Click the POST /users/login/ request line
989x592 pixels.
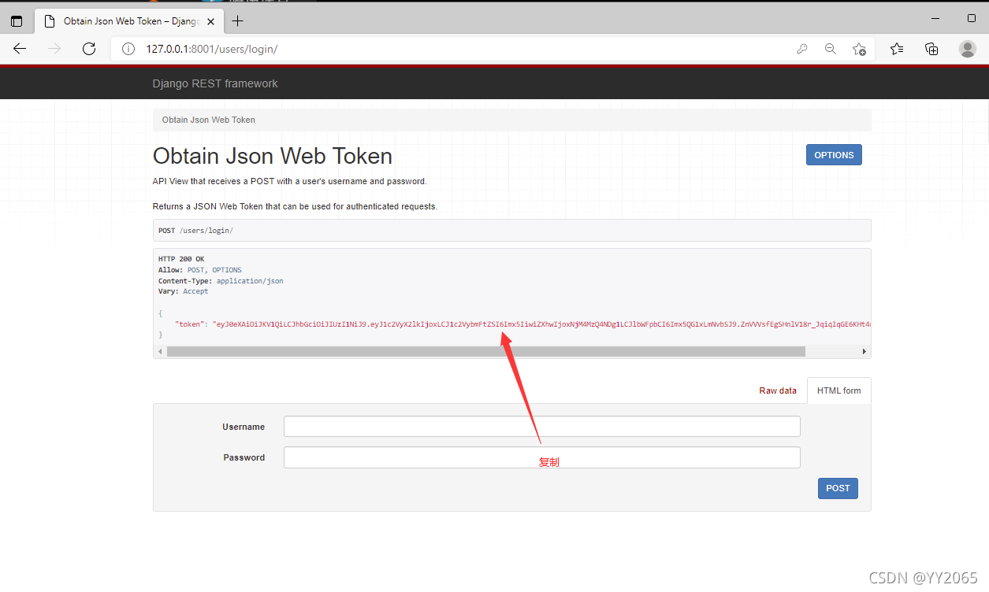click(x=195, y=231)
